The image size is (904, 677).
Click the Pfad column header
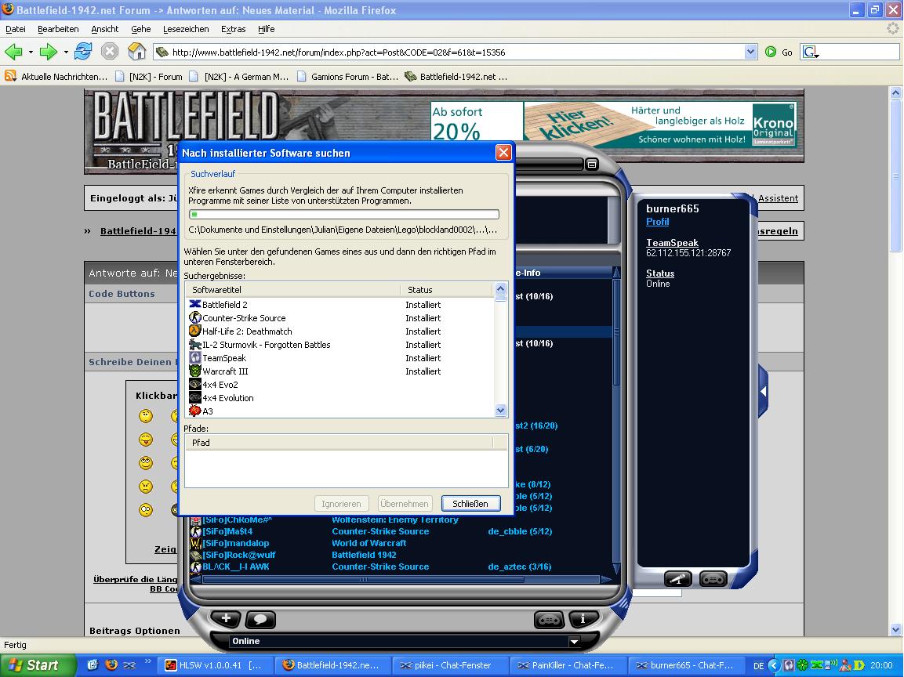(339, 443)
